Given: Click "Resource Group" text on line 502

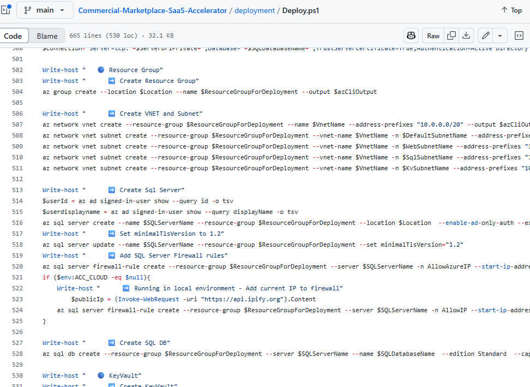Looking at the screenshot, I should pos(134,70).
